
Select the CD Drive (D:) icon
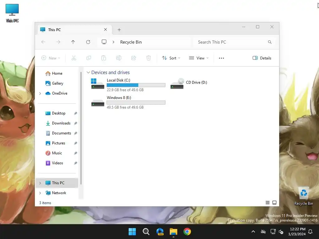pos(177,84)
